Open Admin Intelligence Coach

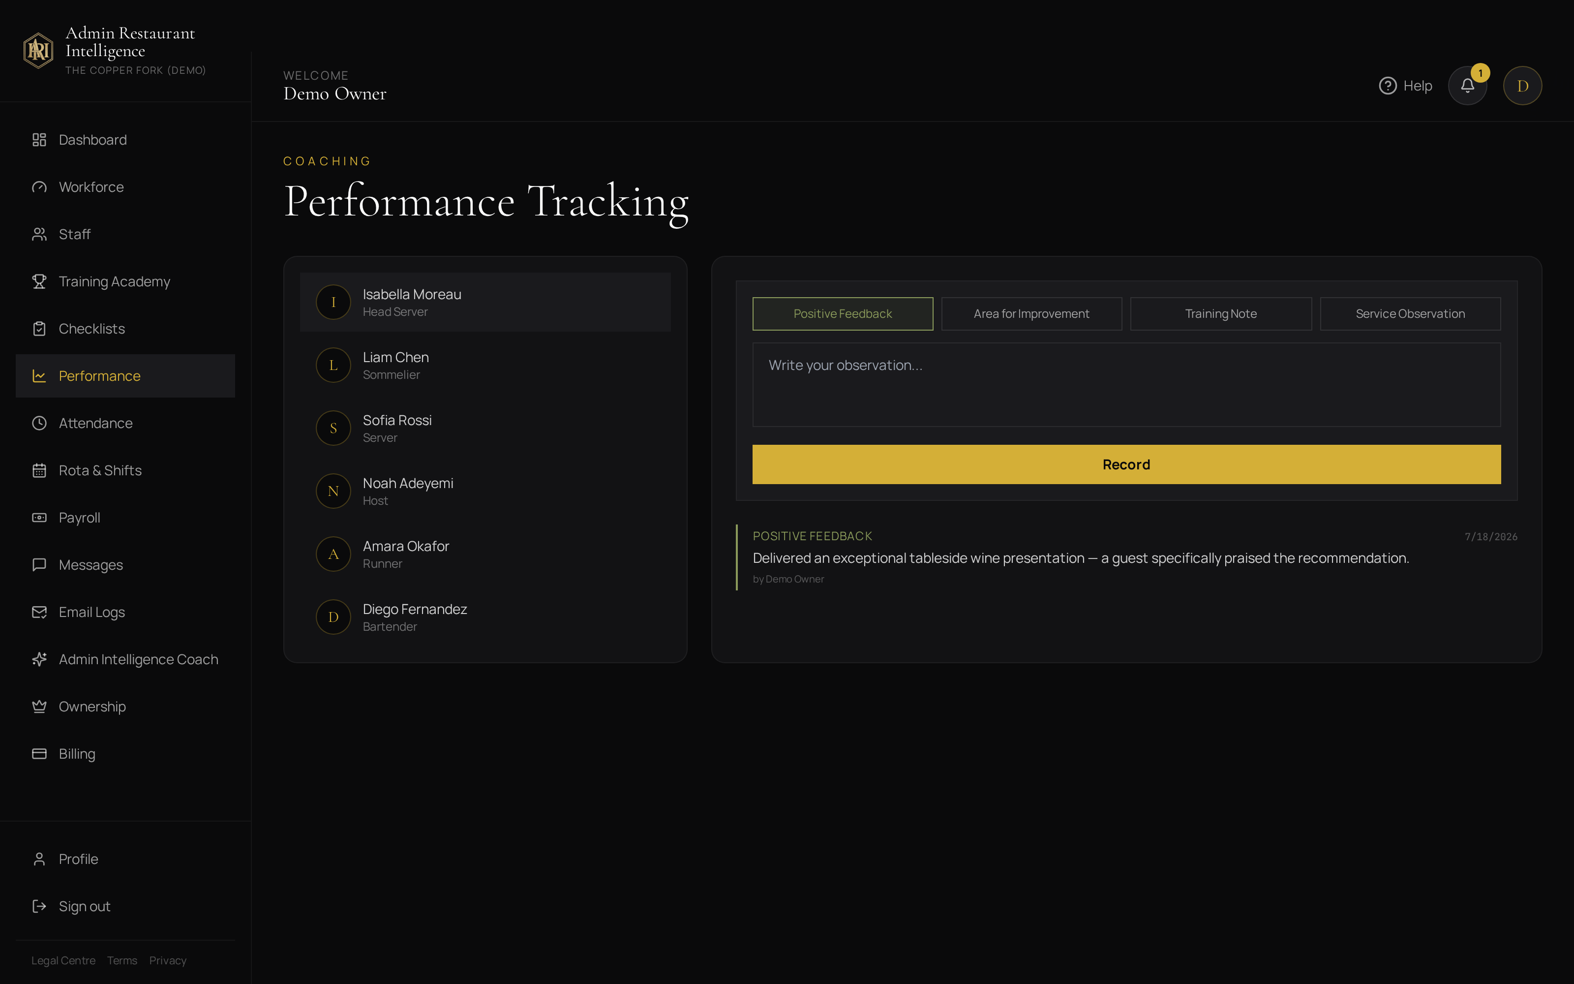(x=125, y=659)
